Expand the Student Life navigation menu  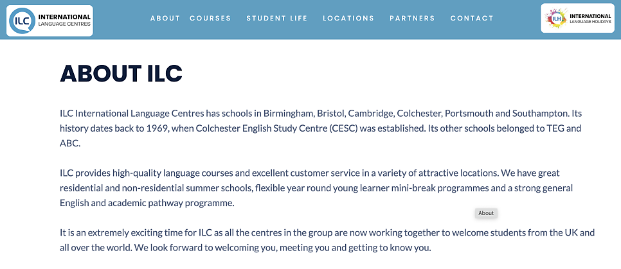[x=277, y=18]
